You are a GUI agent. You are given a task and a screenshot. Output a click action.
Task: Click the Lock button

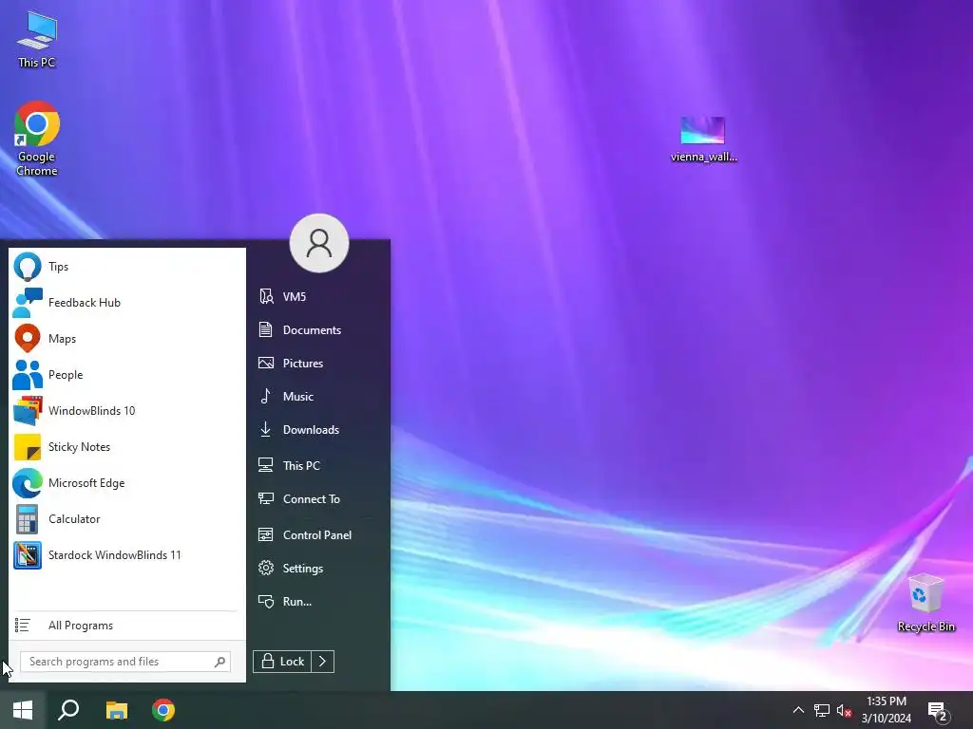coord(282,662)
